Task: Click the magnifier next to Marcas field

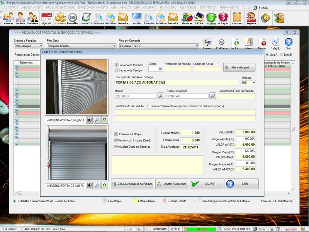Action: (161, 96)
